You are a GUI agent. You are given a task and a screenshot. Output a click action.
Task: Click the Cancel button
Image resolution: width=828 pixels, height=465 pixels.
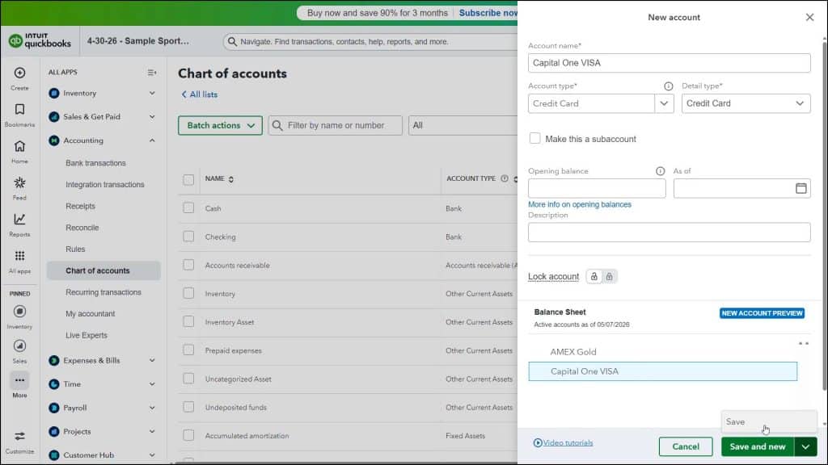coord(686,446)
